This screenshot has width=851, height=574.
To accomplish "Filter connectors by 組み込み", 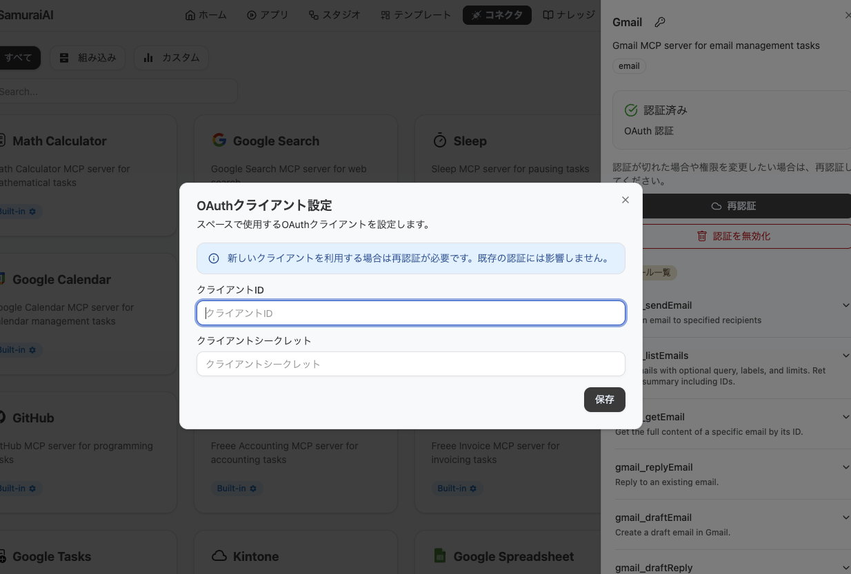I will tap(88, 58).
